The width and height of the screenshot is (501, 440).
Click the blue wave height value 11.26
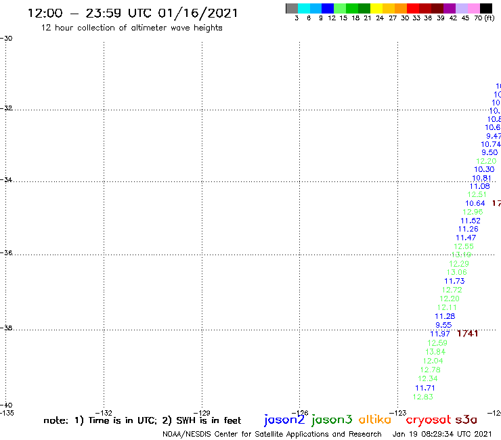(468, 229)
